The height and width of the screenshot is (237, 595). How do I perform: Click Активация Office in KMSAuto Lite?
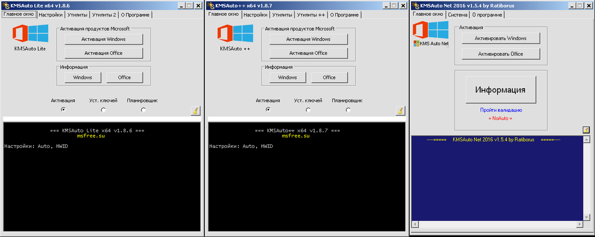(104, 53)
